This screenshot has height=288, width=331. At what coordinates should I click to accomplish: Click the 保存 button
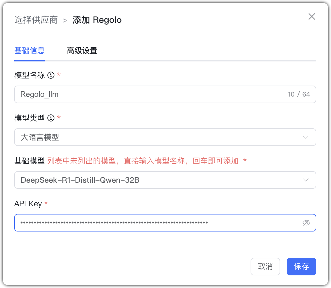click(x=301, y=266)
